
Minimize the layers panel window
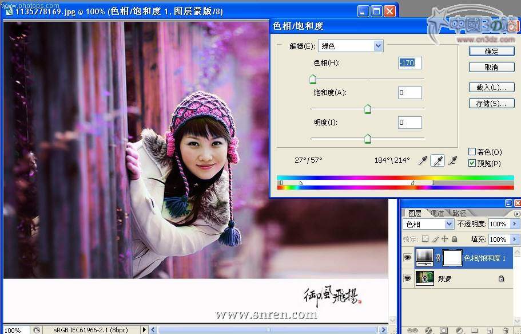508,203
